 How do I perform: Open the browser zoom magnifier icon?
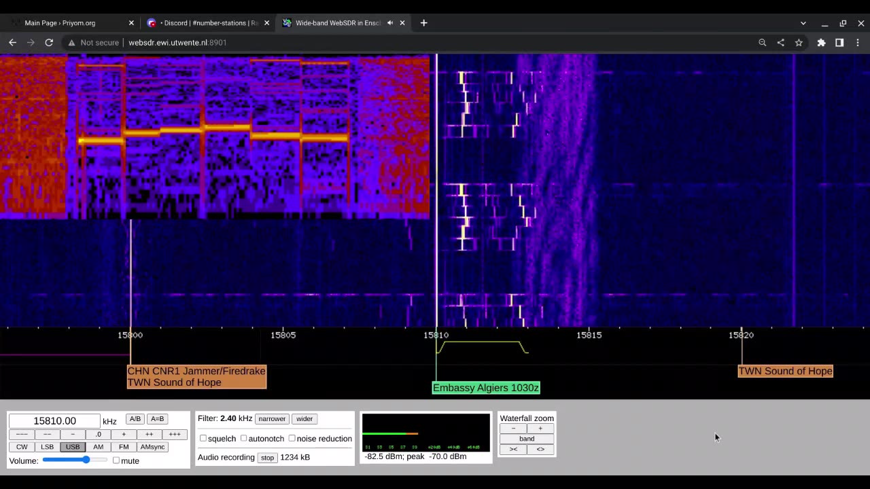point(763,42)
